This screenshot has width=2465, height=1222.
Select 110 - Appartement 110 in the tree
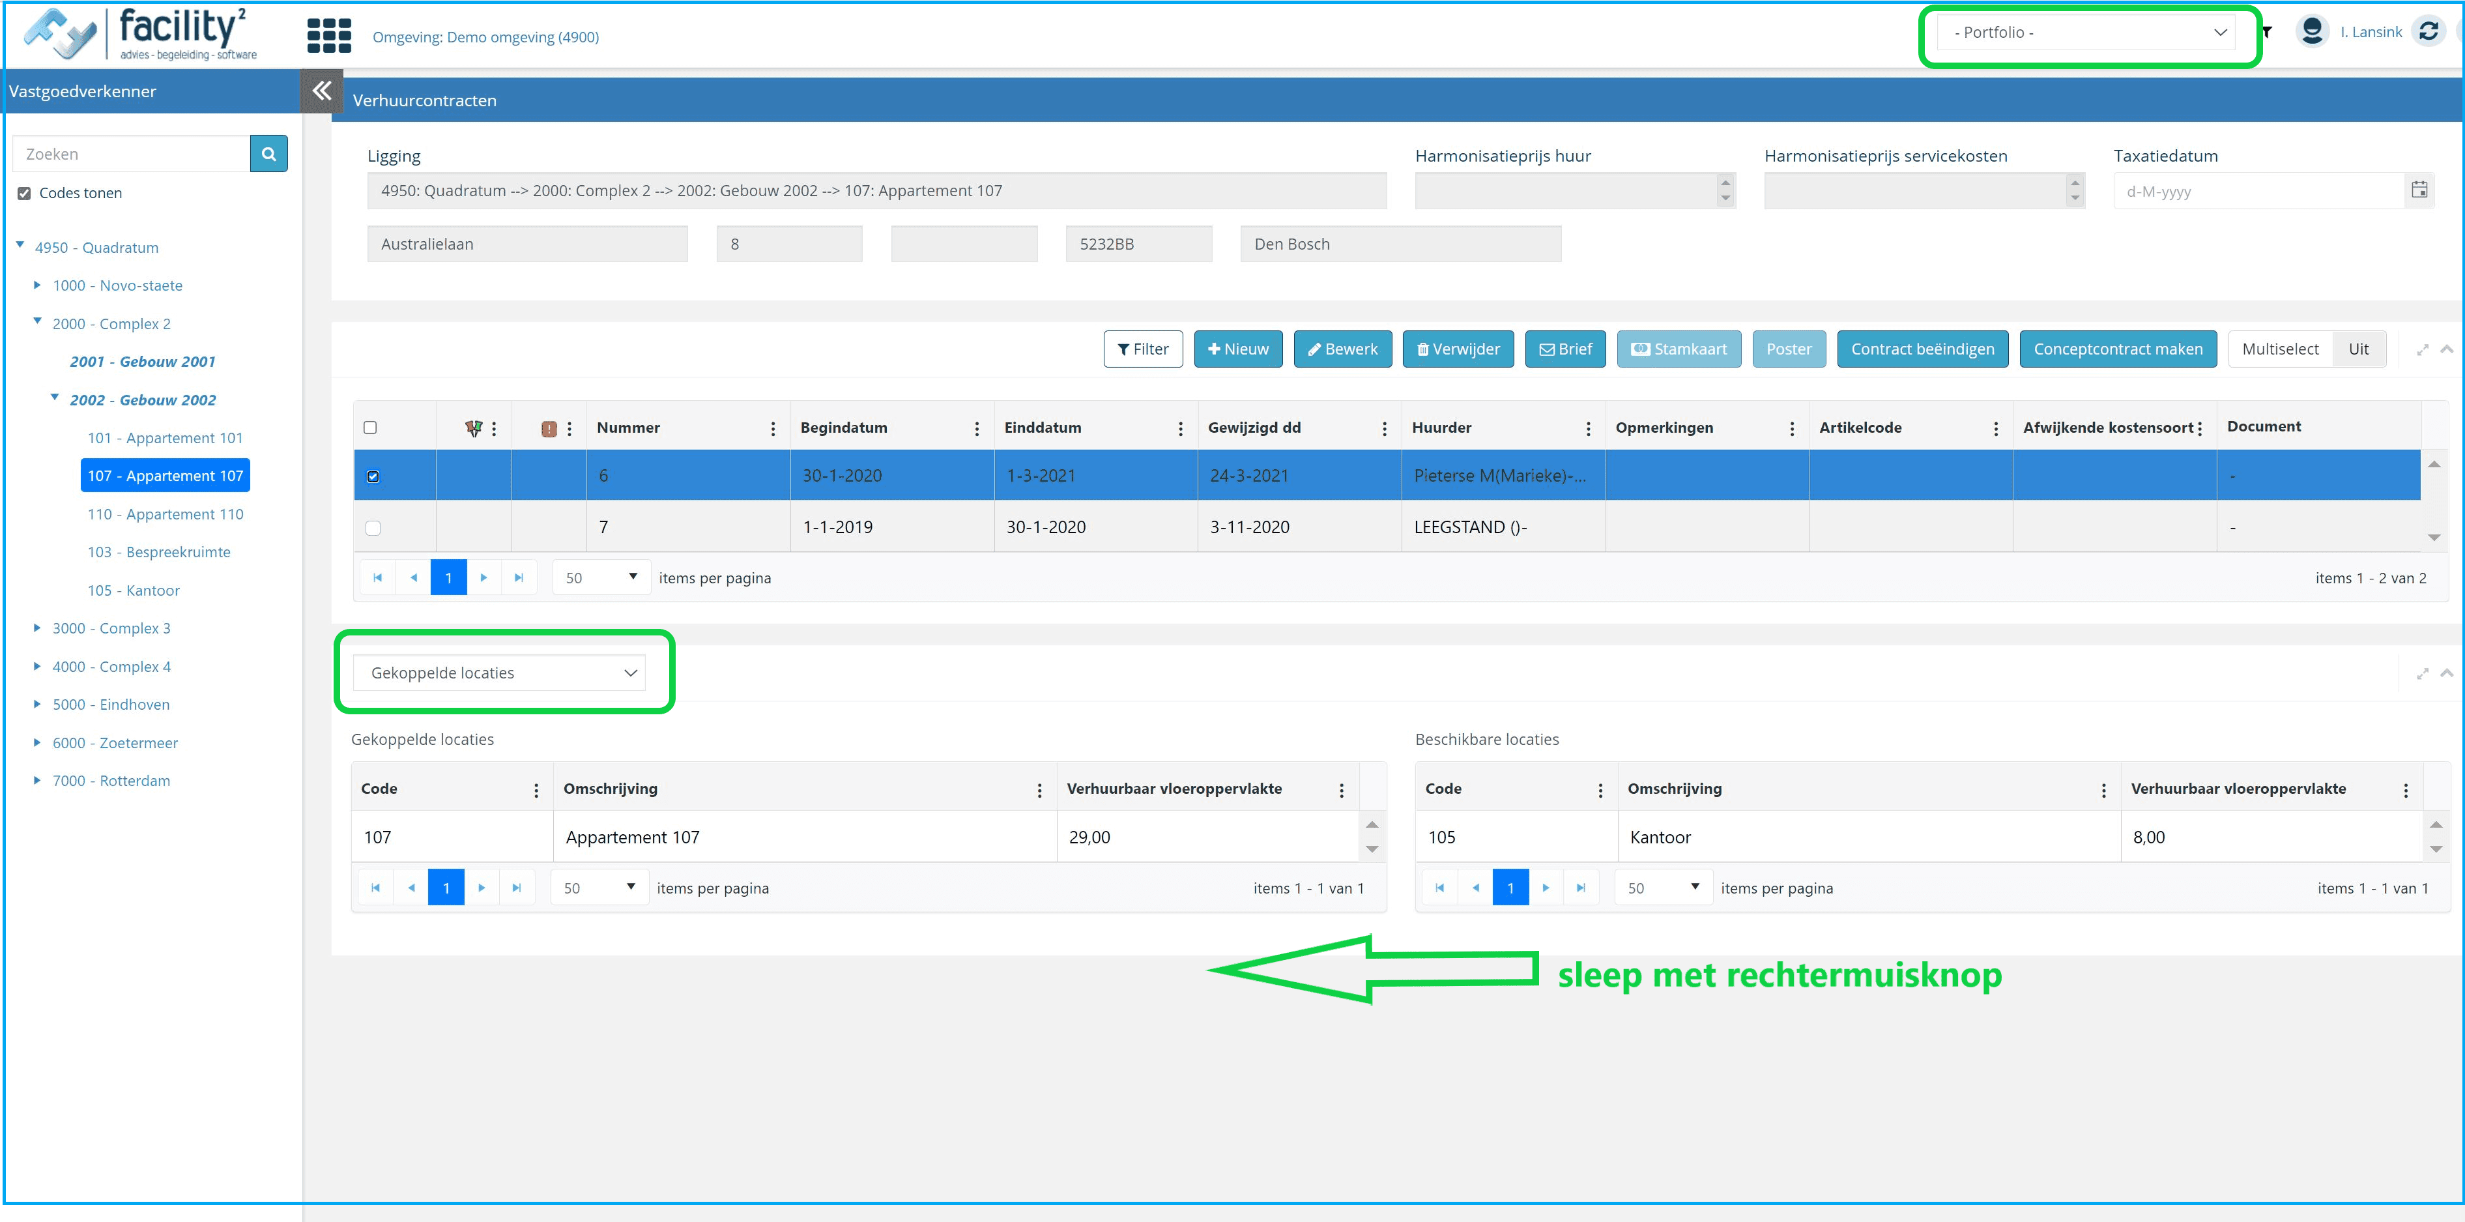coord(166,514)
